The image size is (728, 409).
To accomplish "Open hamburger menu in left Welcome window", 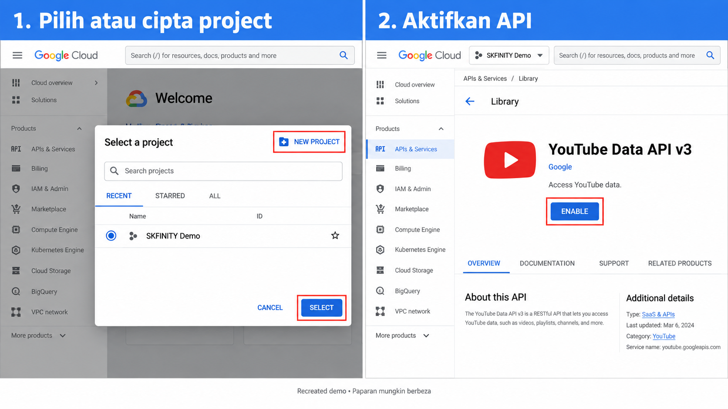I will pyautogui.click(x=17, y=55).
